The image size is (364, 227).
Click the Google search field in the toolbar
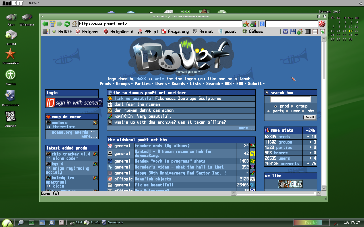(291, 24)
